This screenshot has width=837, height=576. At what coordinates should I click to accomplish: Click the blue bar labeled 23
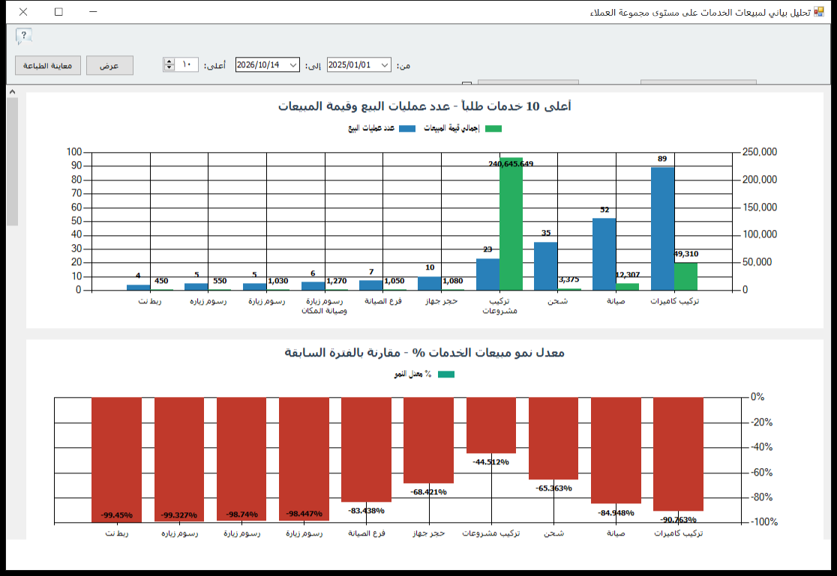click(488, 274)
